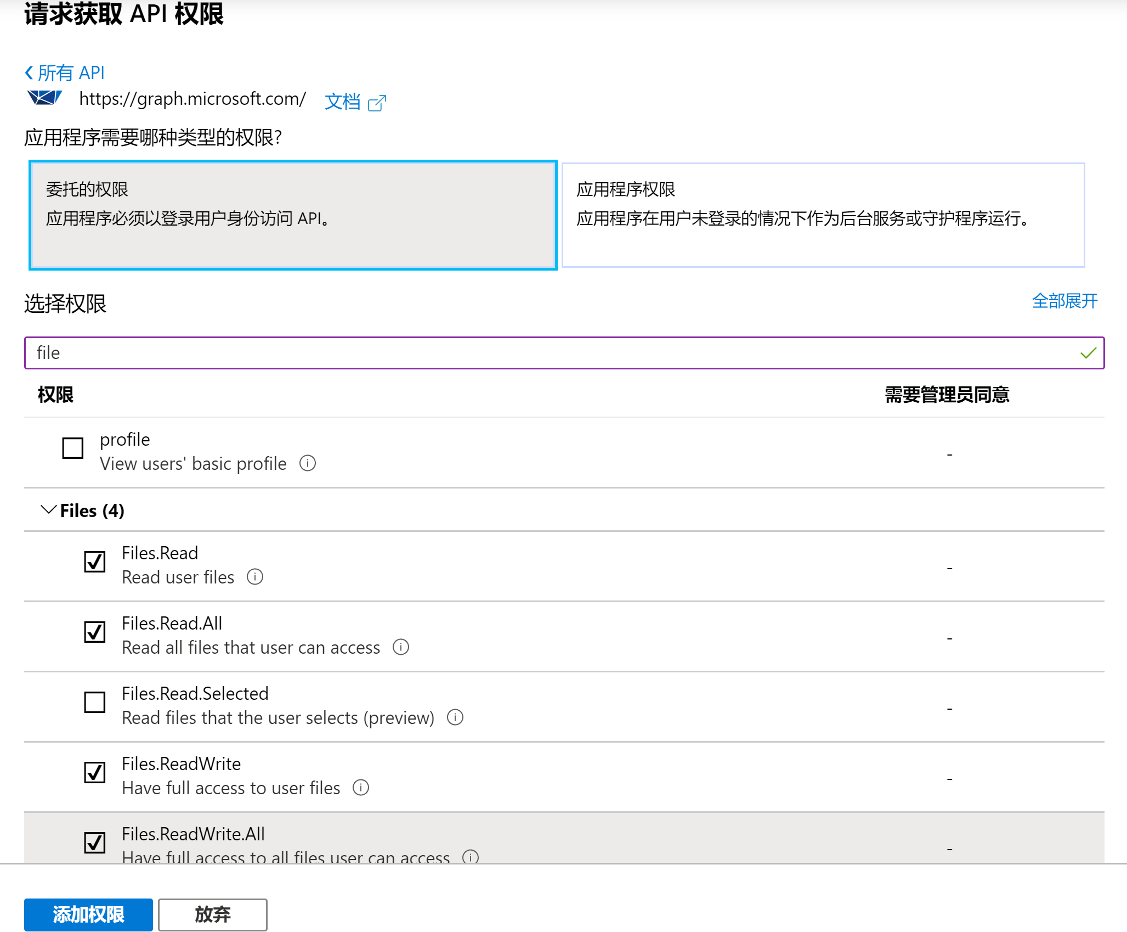Viewport: 1127px width, 932px height.
Task: Select the 应用程序权限 permission type card
Action: (x=823, y=215)
